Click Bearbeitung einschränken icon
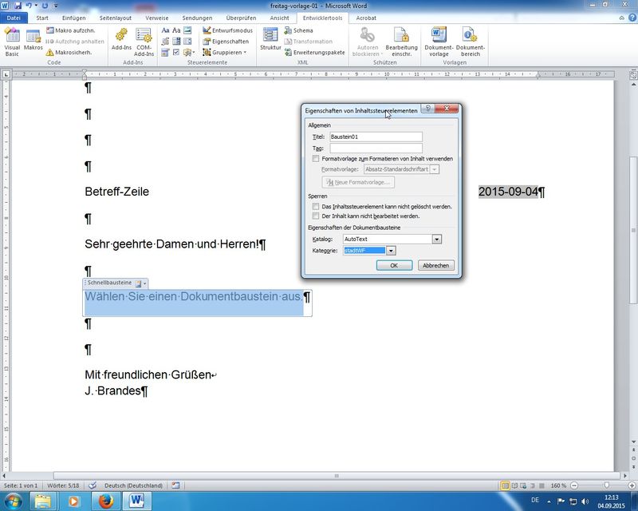The height and width of the screenshot is (511, 638). (x=401, y=42)
